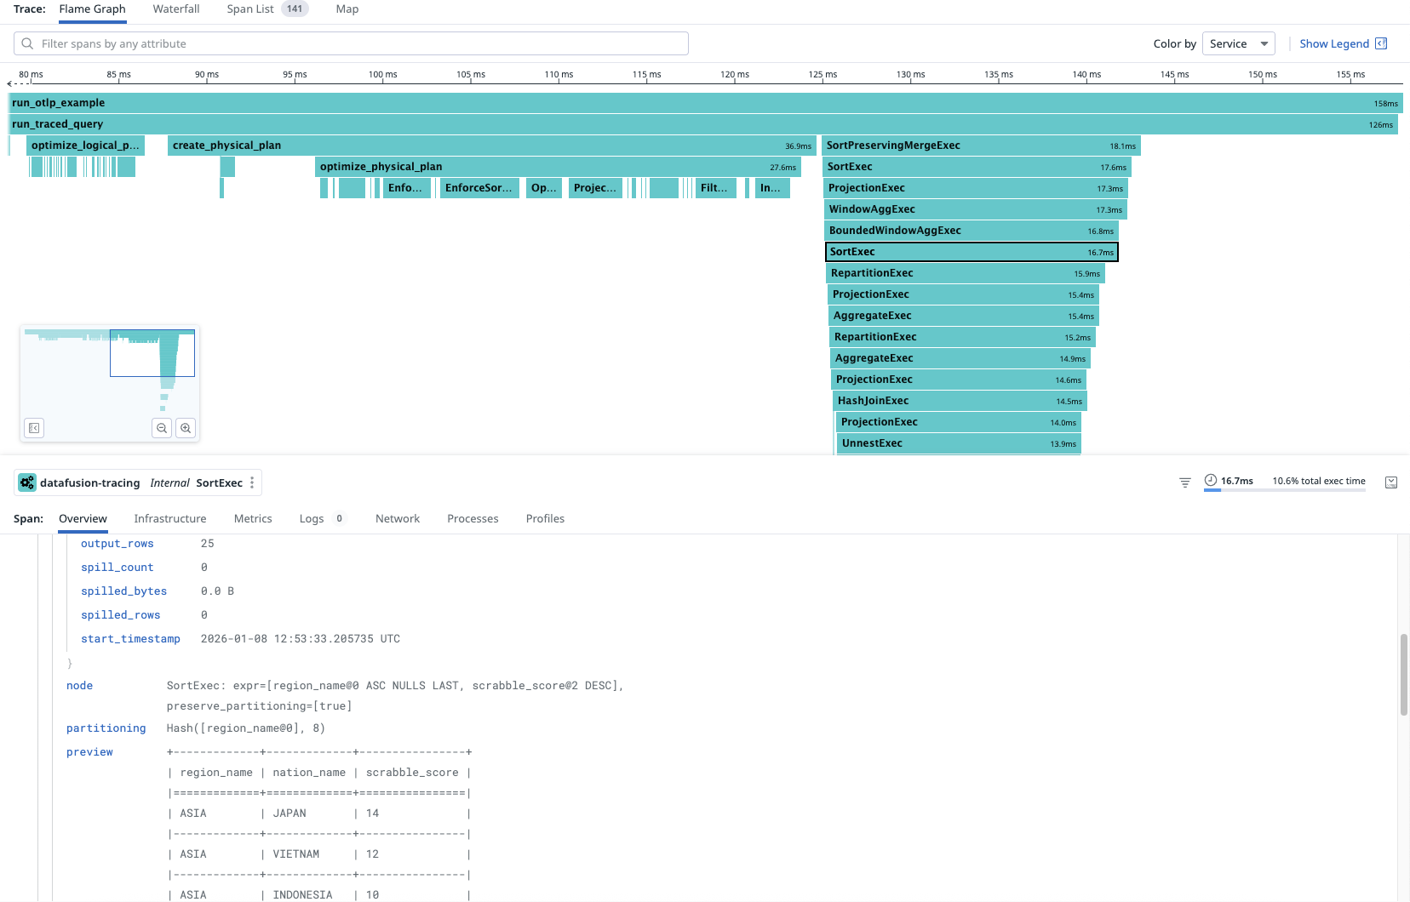Click the Show Legend link

pyautogui.click(x=1335, y=43)
